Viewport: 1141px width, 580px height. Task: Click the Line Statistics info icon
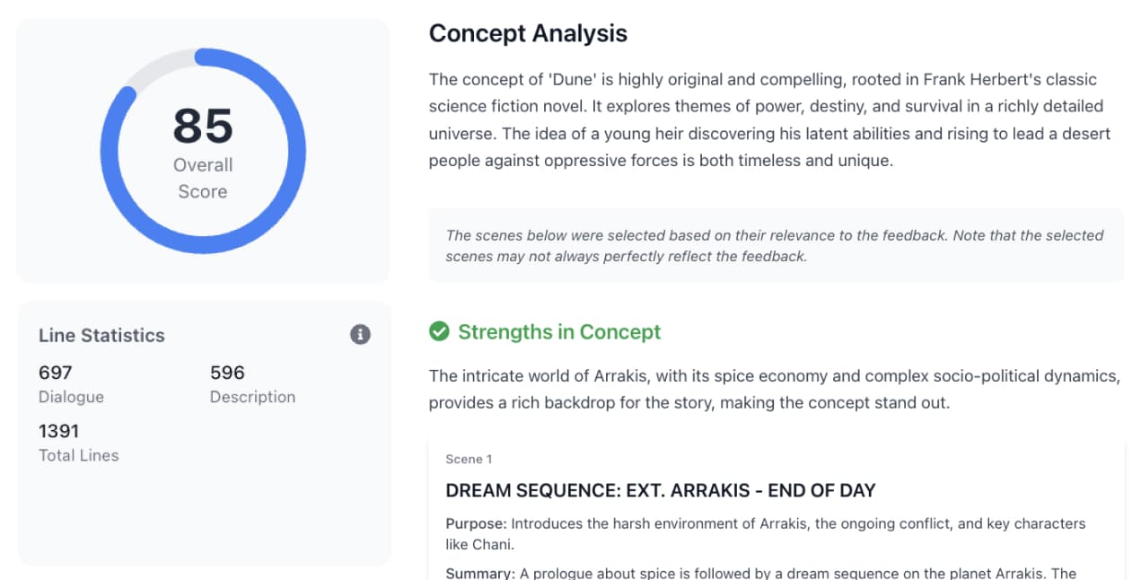coord(360,335)
